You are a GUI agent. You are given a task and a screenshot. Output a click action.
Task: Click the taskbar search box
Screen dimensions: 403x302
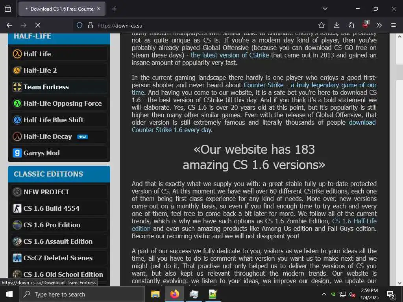click(82, 294)
